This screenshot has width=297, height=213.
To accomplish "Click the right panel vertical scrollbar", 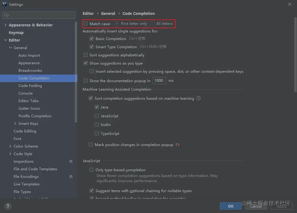I will 295,55.
